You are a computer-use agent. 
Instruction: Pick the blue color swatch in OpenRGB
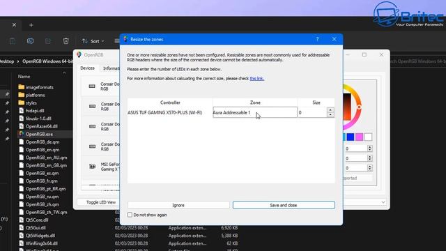351,137
